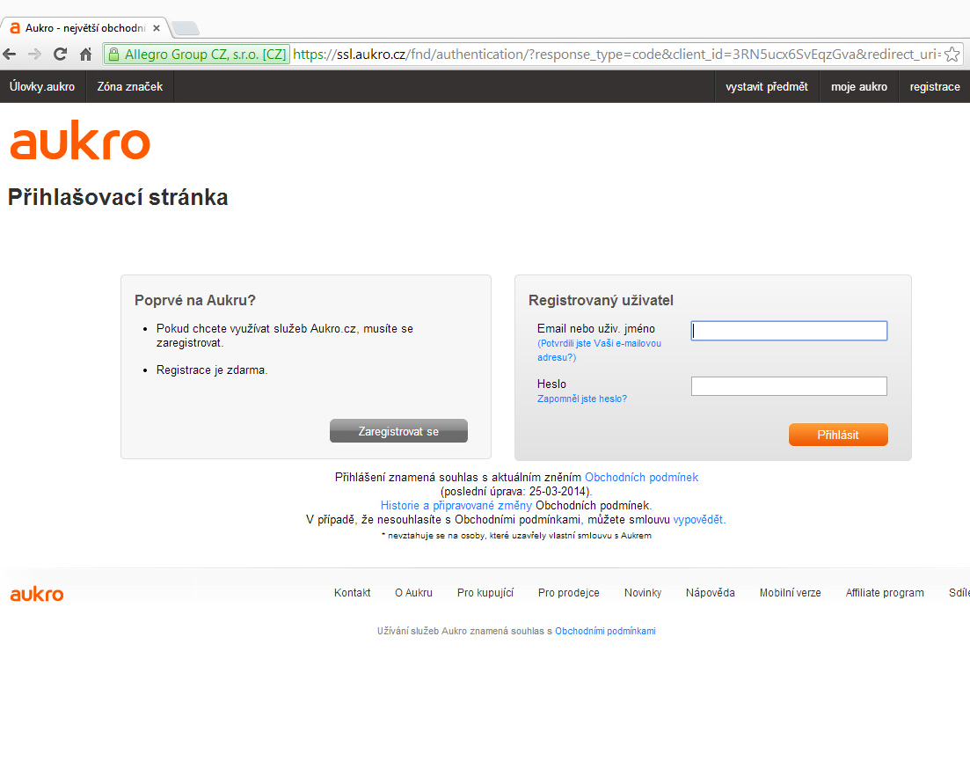Image resolution: width=970 pixels, height=761 pixels.
Task: Click the browser address bar URL
Action: 616,55
